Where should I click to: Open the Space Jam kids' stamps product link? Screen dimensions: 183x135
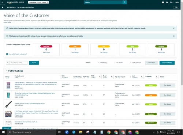[x=36, y=113]
